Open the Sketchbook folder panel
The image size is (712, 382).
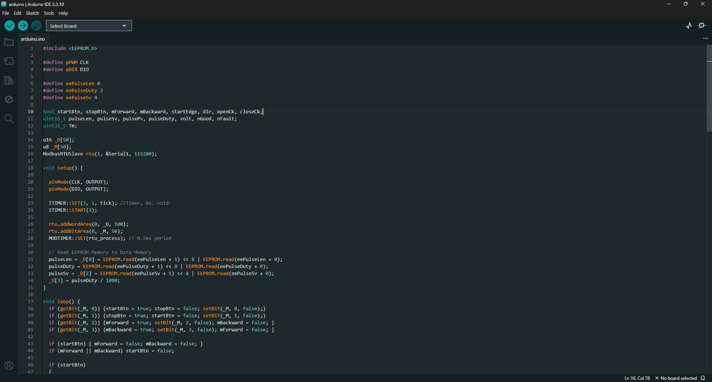coord(9,42)
